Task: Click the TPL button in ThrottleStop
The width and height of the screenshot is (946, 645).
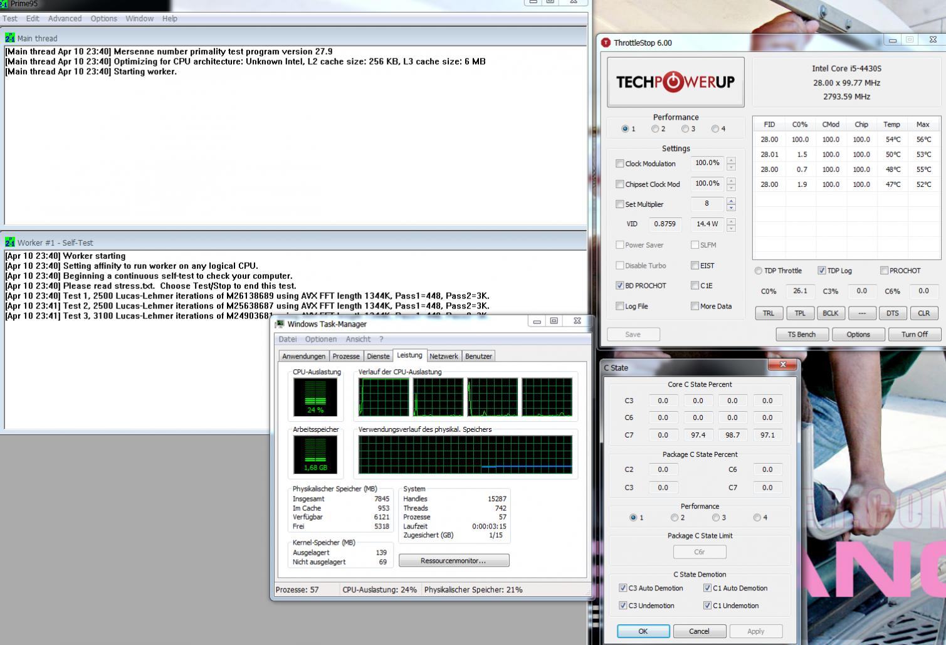Action: coord(800,313)
